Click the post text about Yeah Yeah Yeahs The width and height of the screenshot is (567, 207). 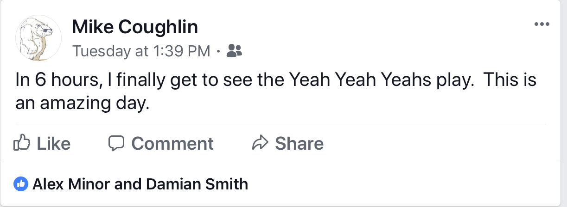(x=276, y=91)
